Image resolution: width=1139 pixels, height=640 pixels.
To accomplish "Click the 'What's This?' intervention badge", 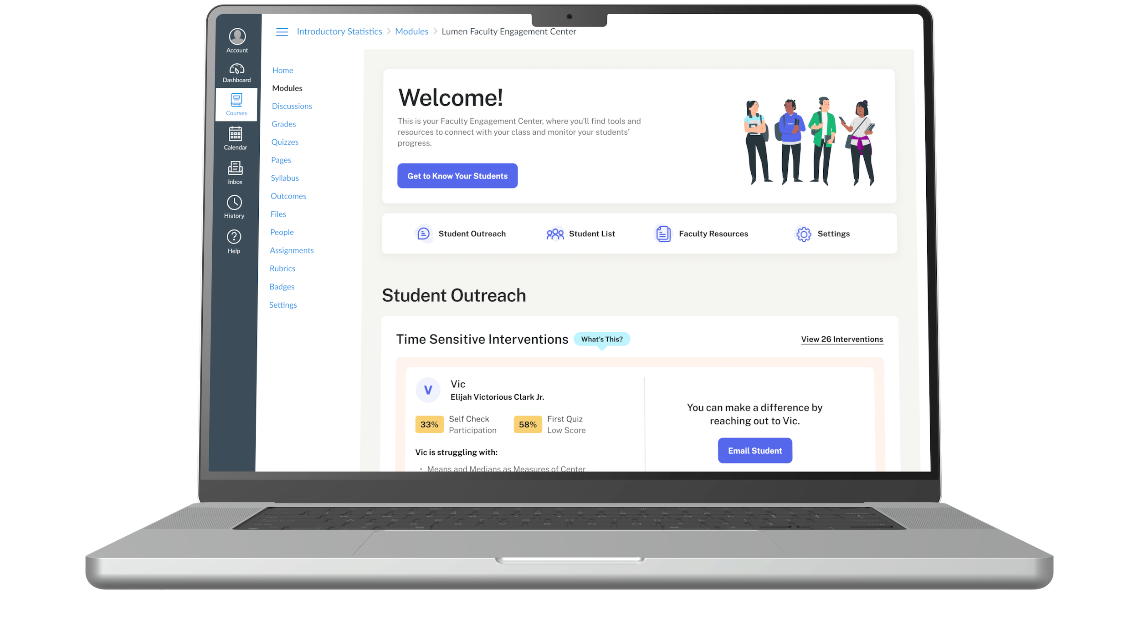I will (601, 338).
